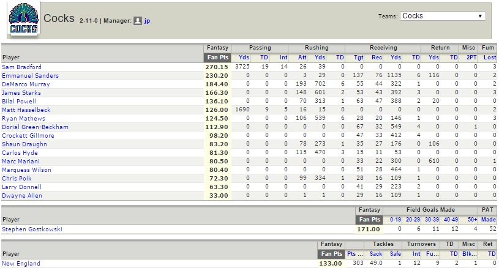Click Bradford's 3725 passing yards
This screenshot has width=499, height=268.
click(x=242, y=67)
